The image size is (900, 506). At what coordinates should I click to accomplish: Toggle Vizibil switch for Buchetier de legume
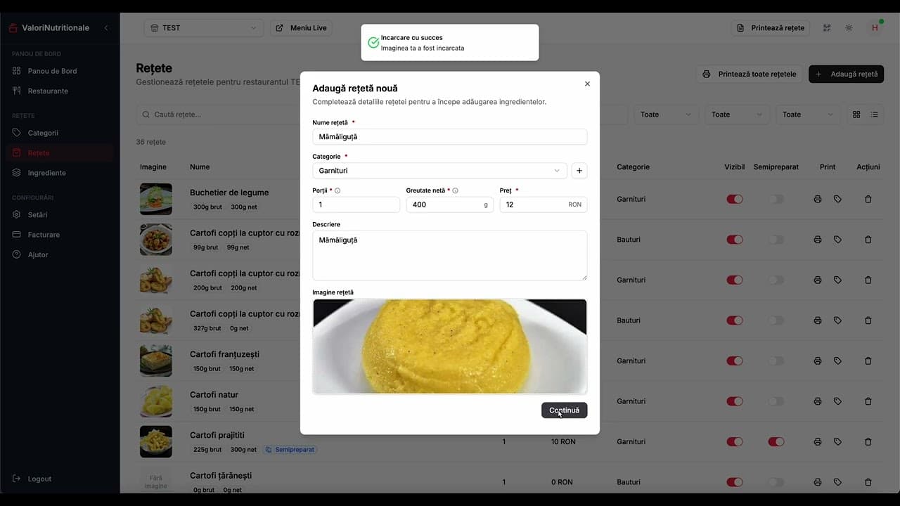point(734,200)
